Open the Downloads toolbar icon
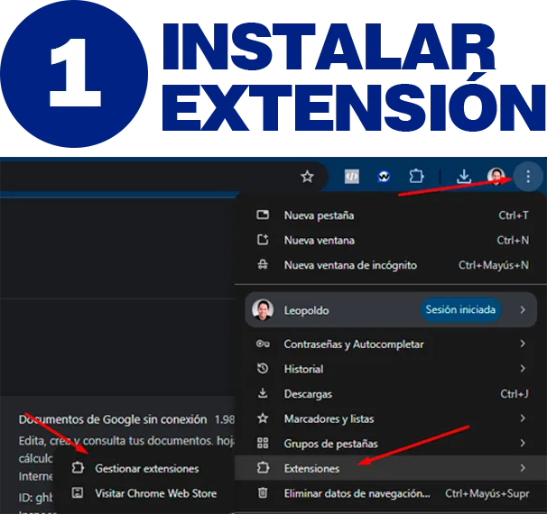This screenshot has height=514, width=547. [x=464, y=177]
